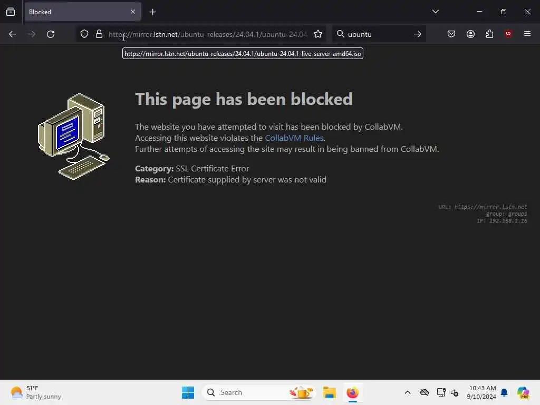Image resolution: width=540 pixels, height=405 pixels.
Task: Open the Firefox account menu
Action: click(x=470, y=34)
